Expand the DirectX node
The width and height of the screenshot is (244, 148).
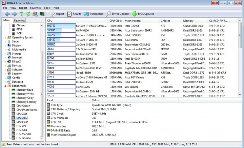point(5,62)
